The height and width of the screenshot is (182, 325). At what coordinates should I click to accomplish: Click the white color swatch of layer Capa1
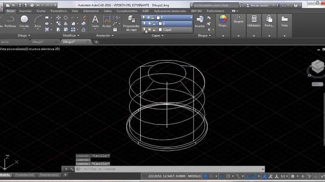click(x=160, y=30)
